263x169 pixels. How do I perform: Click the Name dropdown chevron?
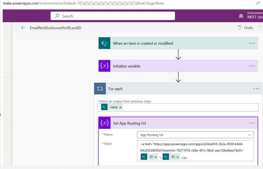tap(249, 135)
